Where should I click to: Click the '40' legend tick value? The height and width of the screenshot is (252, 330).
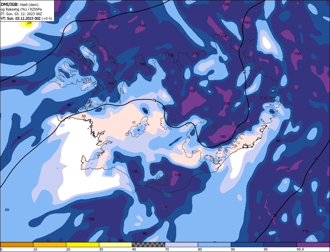coord(134,249)
